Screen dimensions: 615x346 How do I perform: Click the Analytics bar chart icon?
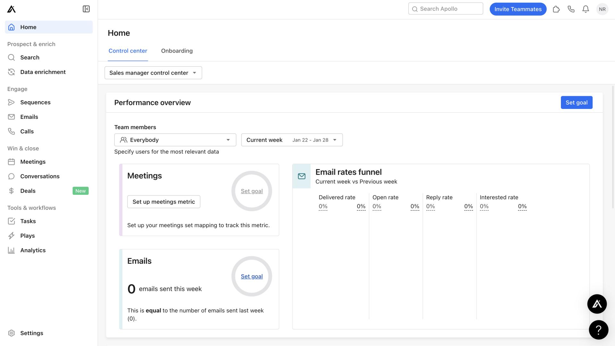(12, 250)
